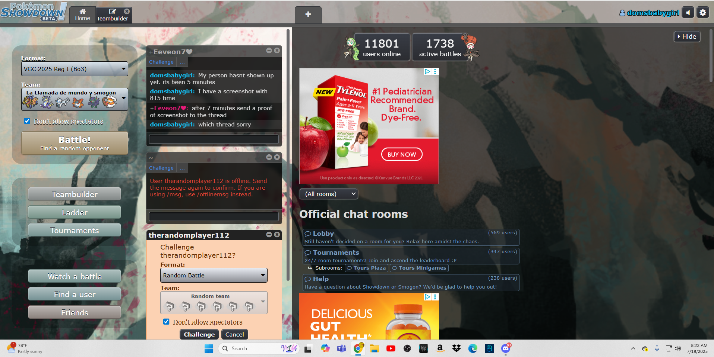
Task: Click the Pokémon Showdown logo
Action: [x=34, y=12]
